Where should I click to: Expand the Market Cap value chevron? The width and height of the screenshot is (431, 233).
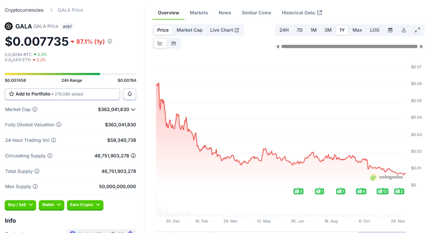pyautogui.click(x=133, y=109)
